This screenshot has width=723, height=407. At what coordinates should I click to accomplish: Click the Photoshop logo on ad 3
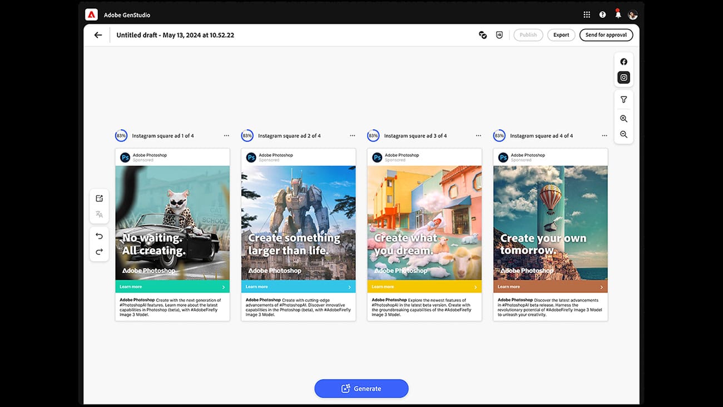pos(377,158)
